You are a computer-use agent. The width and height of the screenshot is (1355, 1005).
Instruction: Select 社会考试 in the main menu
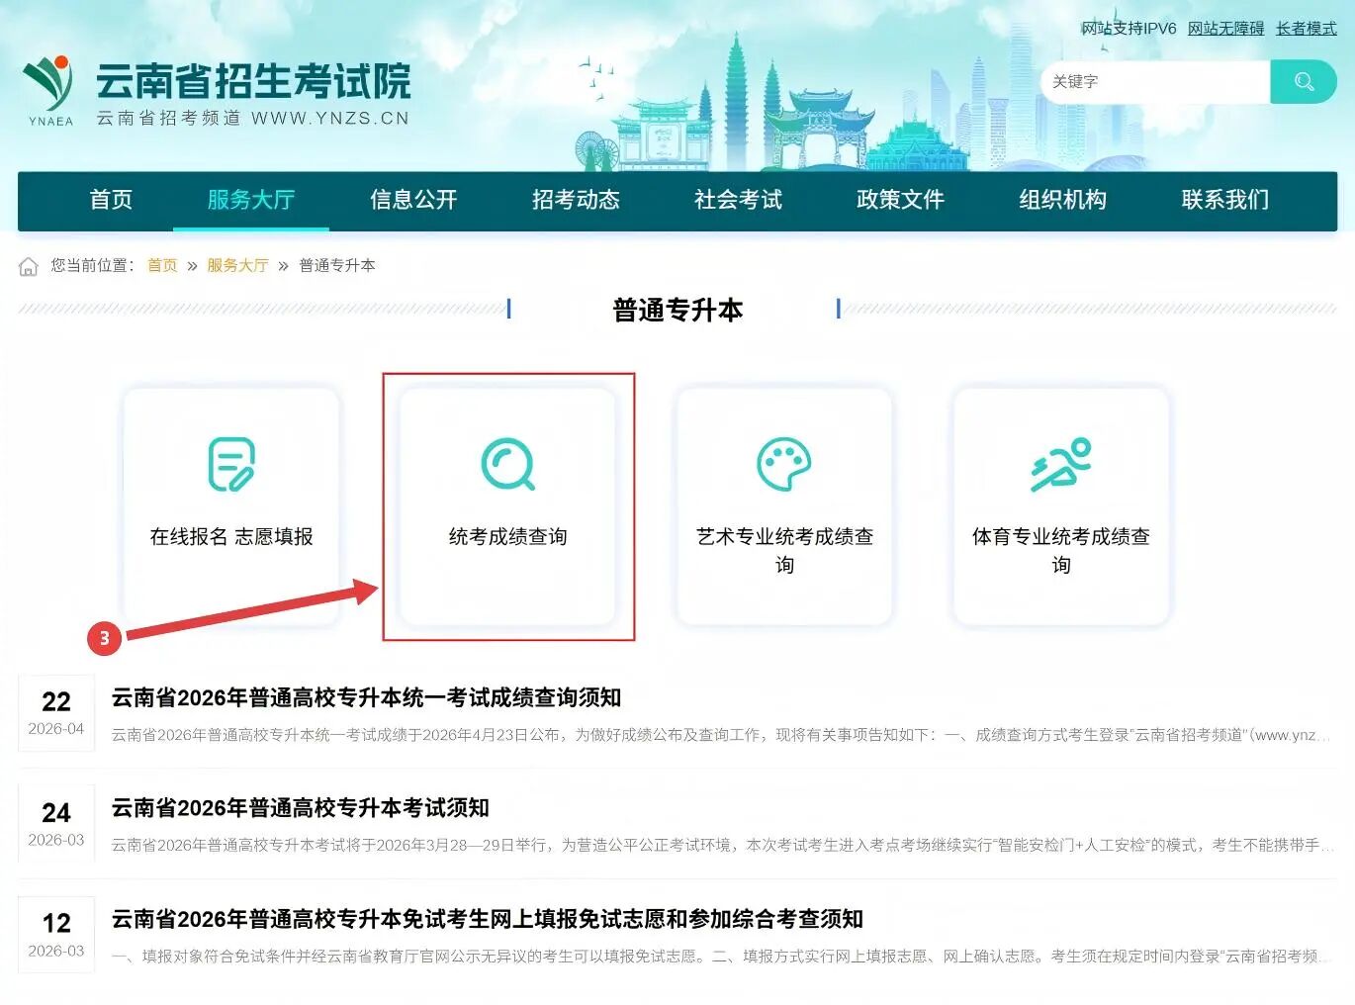[738, 200]
